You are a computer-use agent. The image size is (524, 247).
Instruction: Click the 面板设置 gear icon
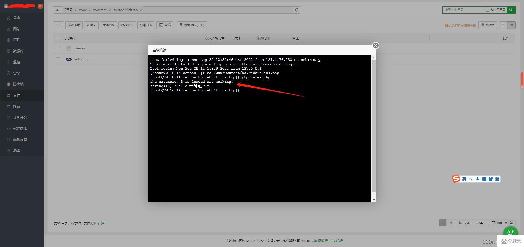(x=8, y=139)
